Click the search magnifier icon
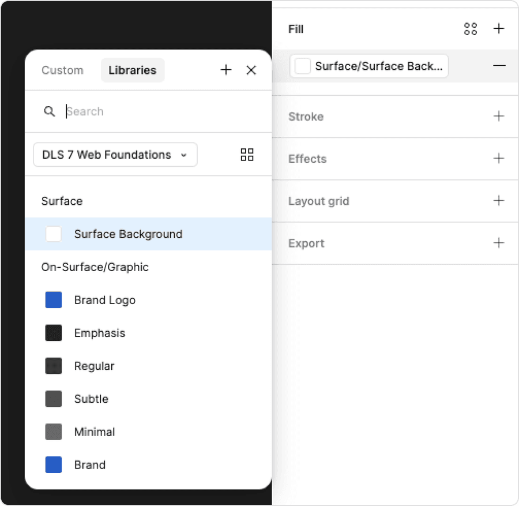519x506 pixels. pos(50,111)
